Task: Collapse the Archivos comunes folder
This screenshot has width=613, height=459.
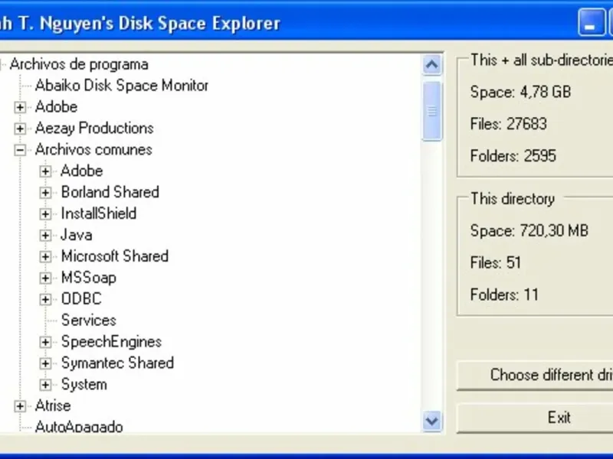Action: [20, 150]
